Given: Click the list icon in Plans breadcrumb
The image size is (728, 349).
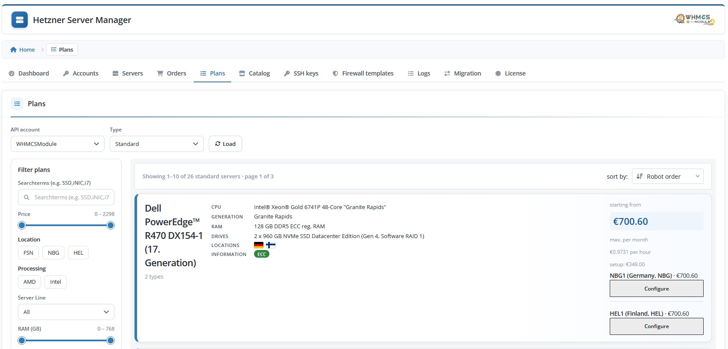Looking at the screenshot, I should [54, 49].
